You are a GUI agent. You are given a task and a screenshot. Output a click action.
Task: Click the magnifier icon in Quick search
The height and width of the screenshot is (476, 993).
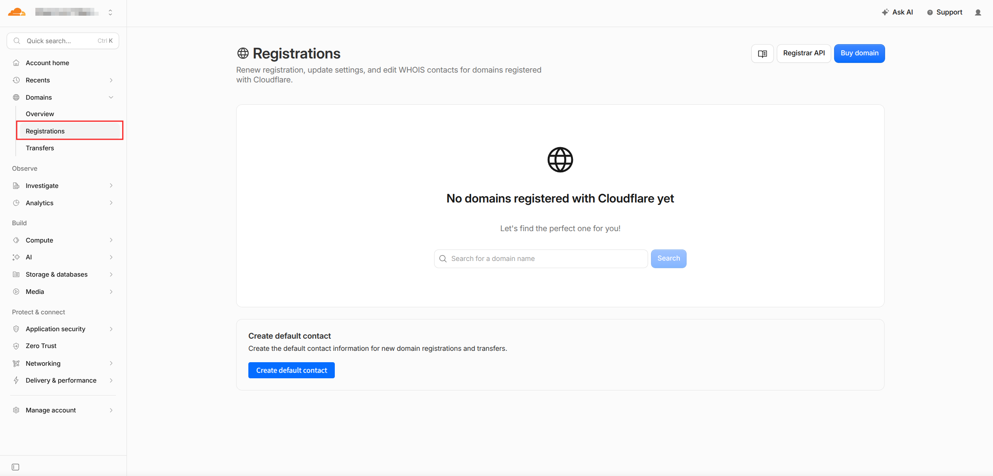pyautogui.click(x=17, y=41)
